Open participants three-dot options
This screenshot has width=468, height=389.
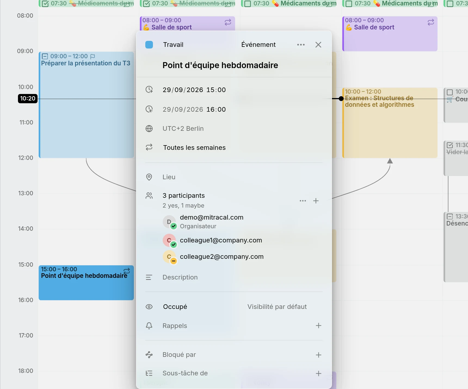coord(303,201)
